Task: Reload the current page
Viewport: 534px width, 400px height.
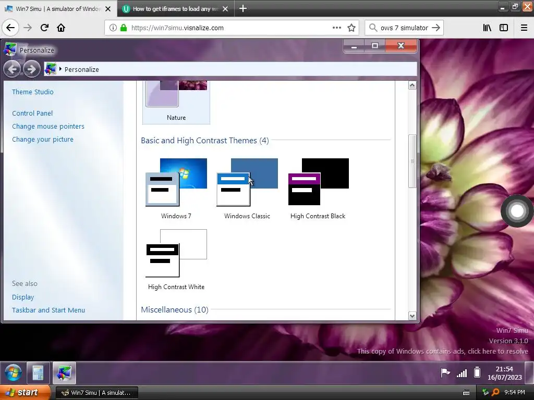Action: tap(44, 28)
